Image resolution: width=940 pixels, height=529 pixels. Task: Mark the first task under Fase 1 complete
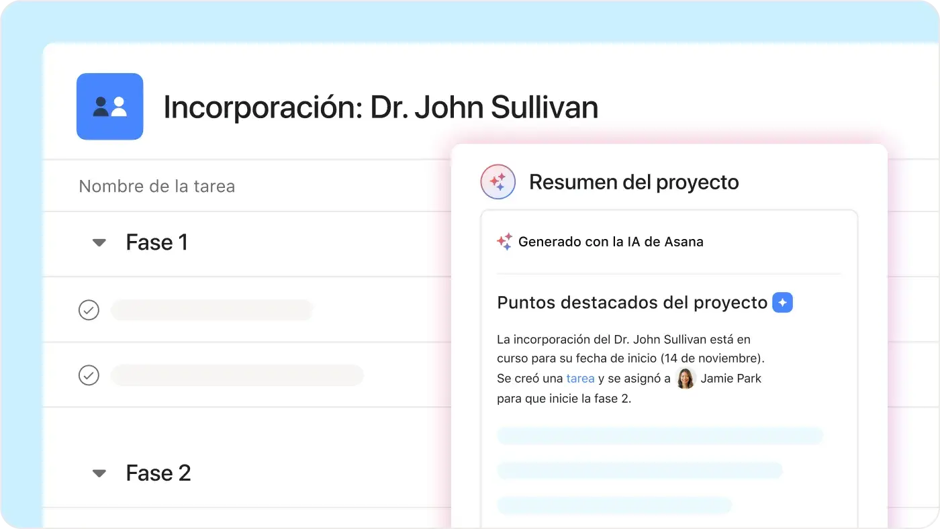point(89,310)
